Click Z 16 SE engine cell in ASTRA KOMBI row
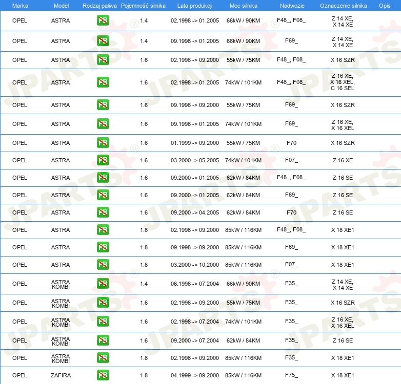 [343, 340]
